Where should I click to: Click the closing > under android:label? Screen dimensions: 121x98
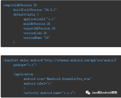pos(24,88)
